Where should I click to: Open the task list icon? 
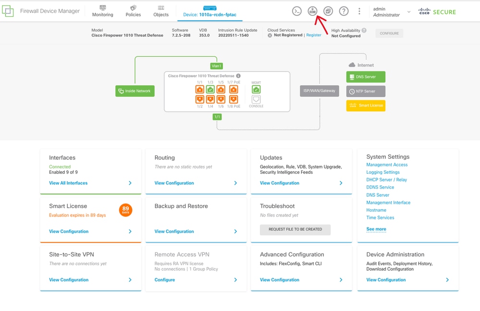coord(328,12)
